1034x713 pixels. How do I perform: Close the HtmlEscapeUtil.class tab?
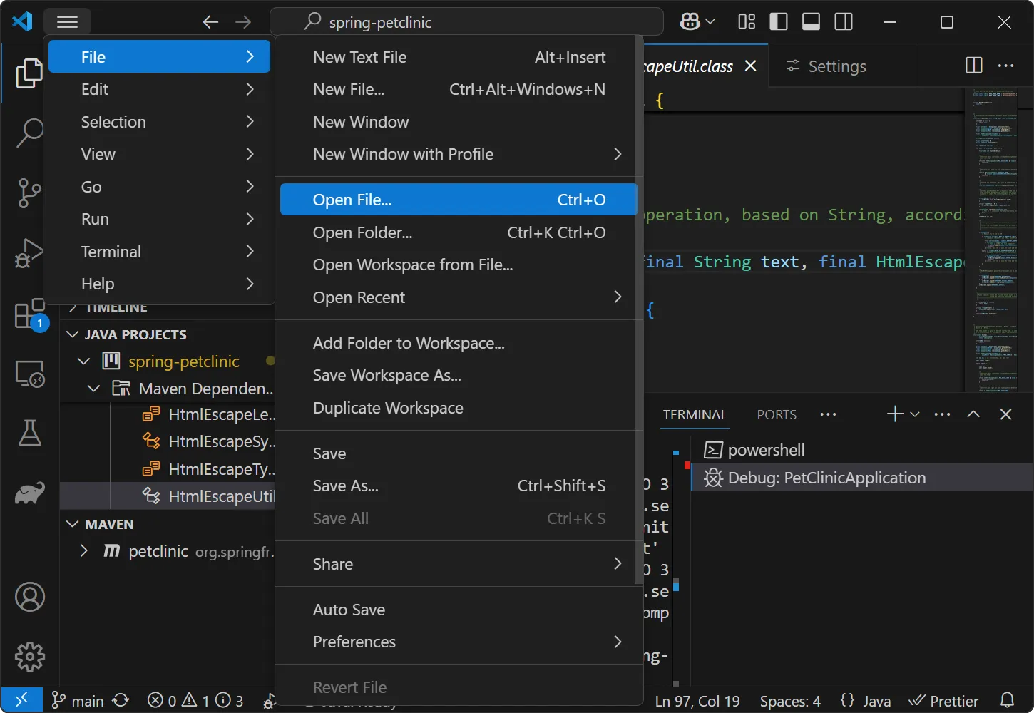750,66
